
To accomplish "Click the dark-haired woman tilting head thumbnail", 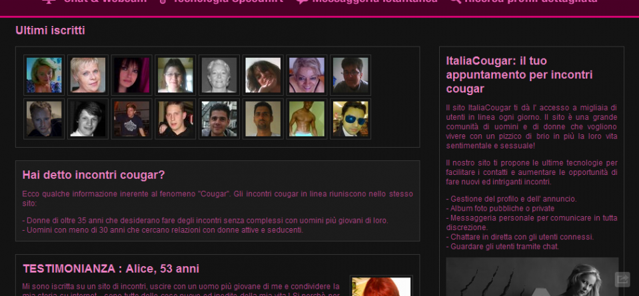I will tap(263, 75).
